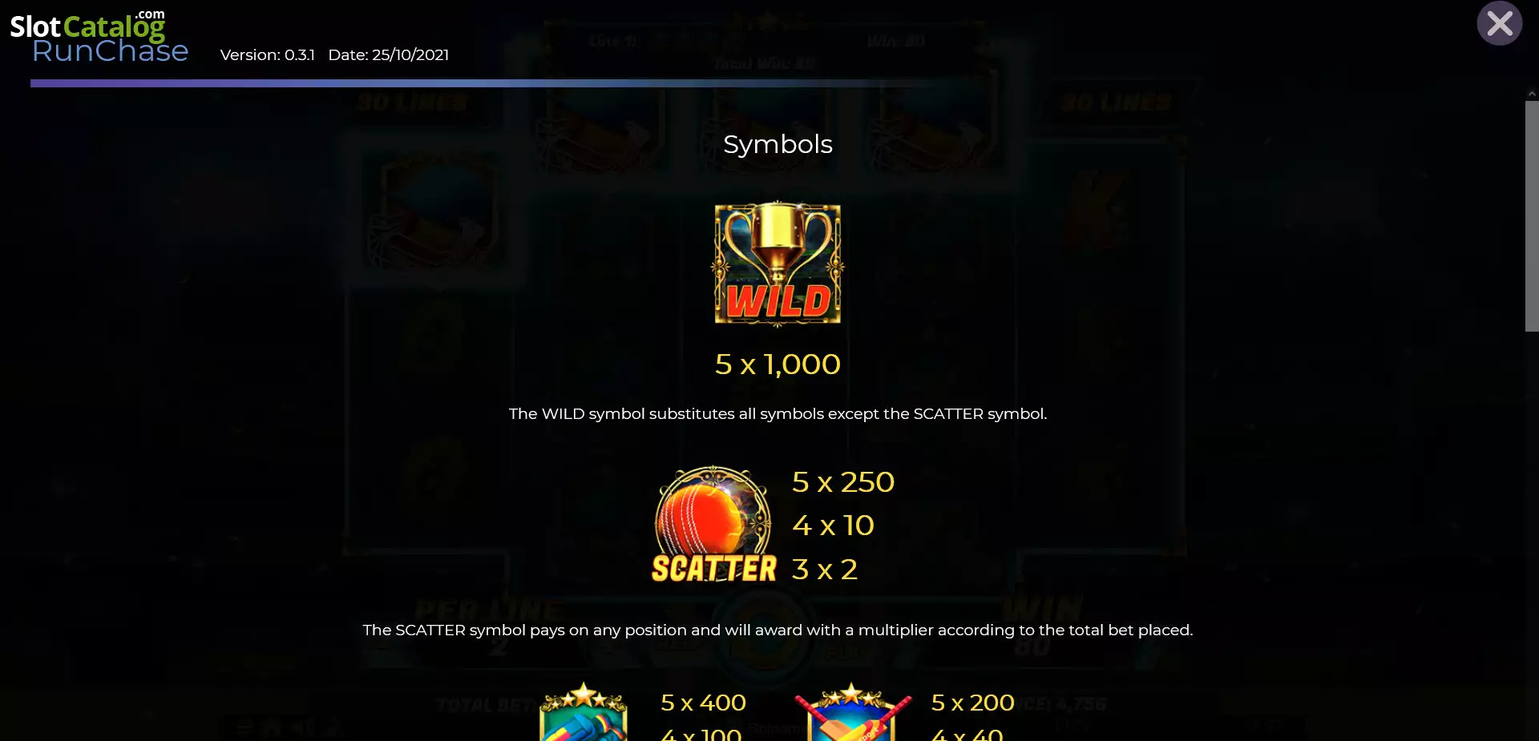Select the cricket bat badge symbol
This screenshot has height=741, width=1539.
pyautogui.click(x=853, y=711)
